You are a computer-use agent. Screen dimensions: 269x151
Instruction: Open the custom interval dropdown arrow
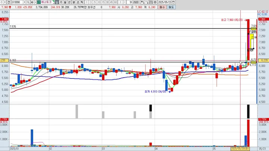(x=125, y=2)
